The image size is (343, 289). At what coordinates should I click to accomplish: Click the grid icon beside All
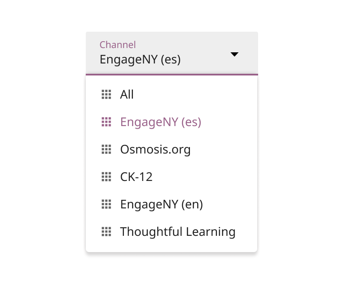point(106,95)
